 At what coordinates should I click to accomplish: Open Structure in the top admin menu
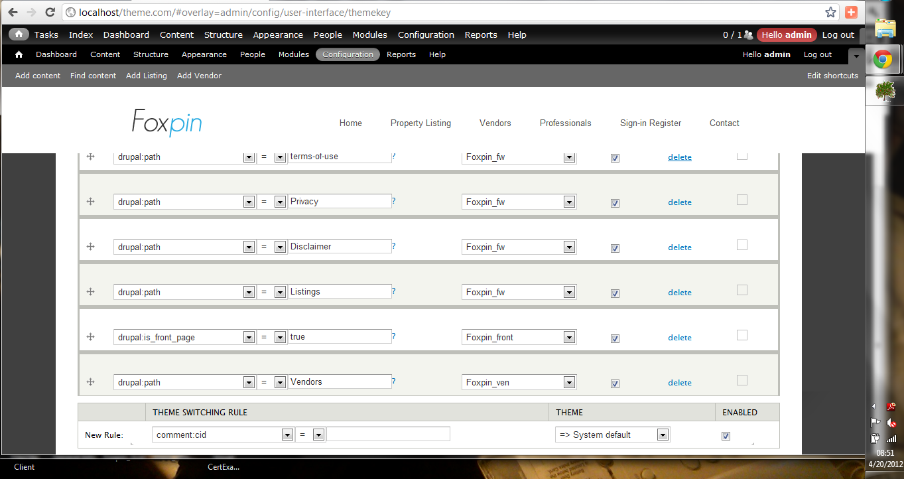224,34
